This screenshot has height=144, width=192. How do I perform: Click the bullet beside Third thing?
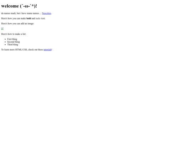[x=5, y=44]
